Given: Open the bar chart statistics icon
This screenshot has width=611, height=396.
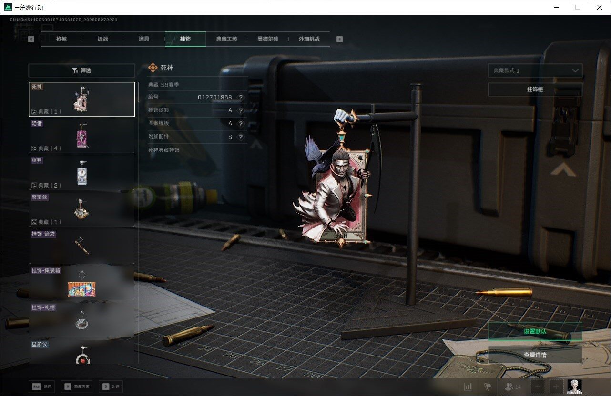Looking at the screenshot, I should pyautogui.click(x=468, y=386).
